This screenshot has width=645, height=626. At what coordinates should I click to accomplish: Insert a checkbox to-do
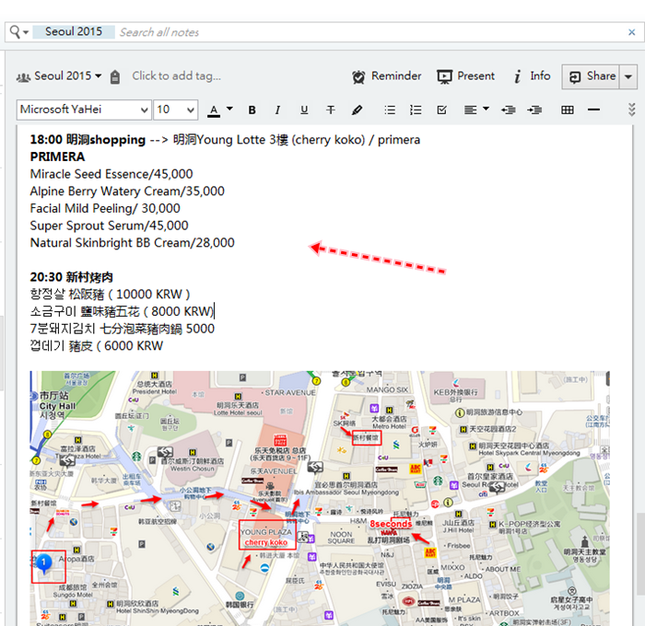[x=441, y=110]
